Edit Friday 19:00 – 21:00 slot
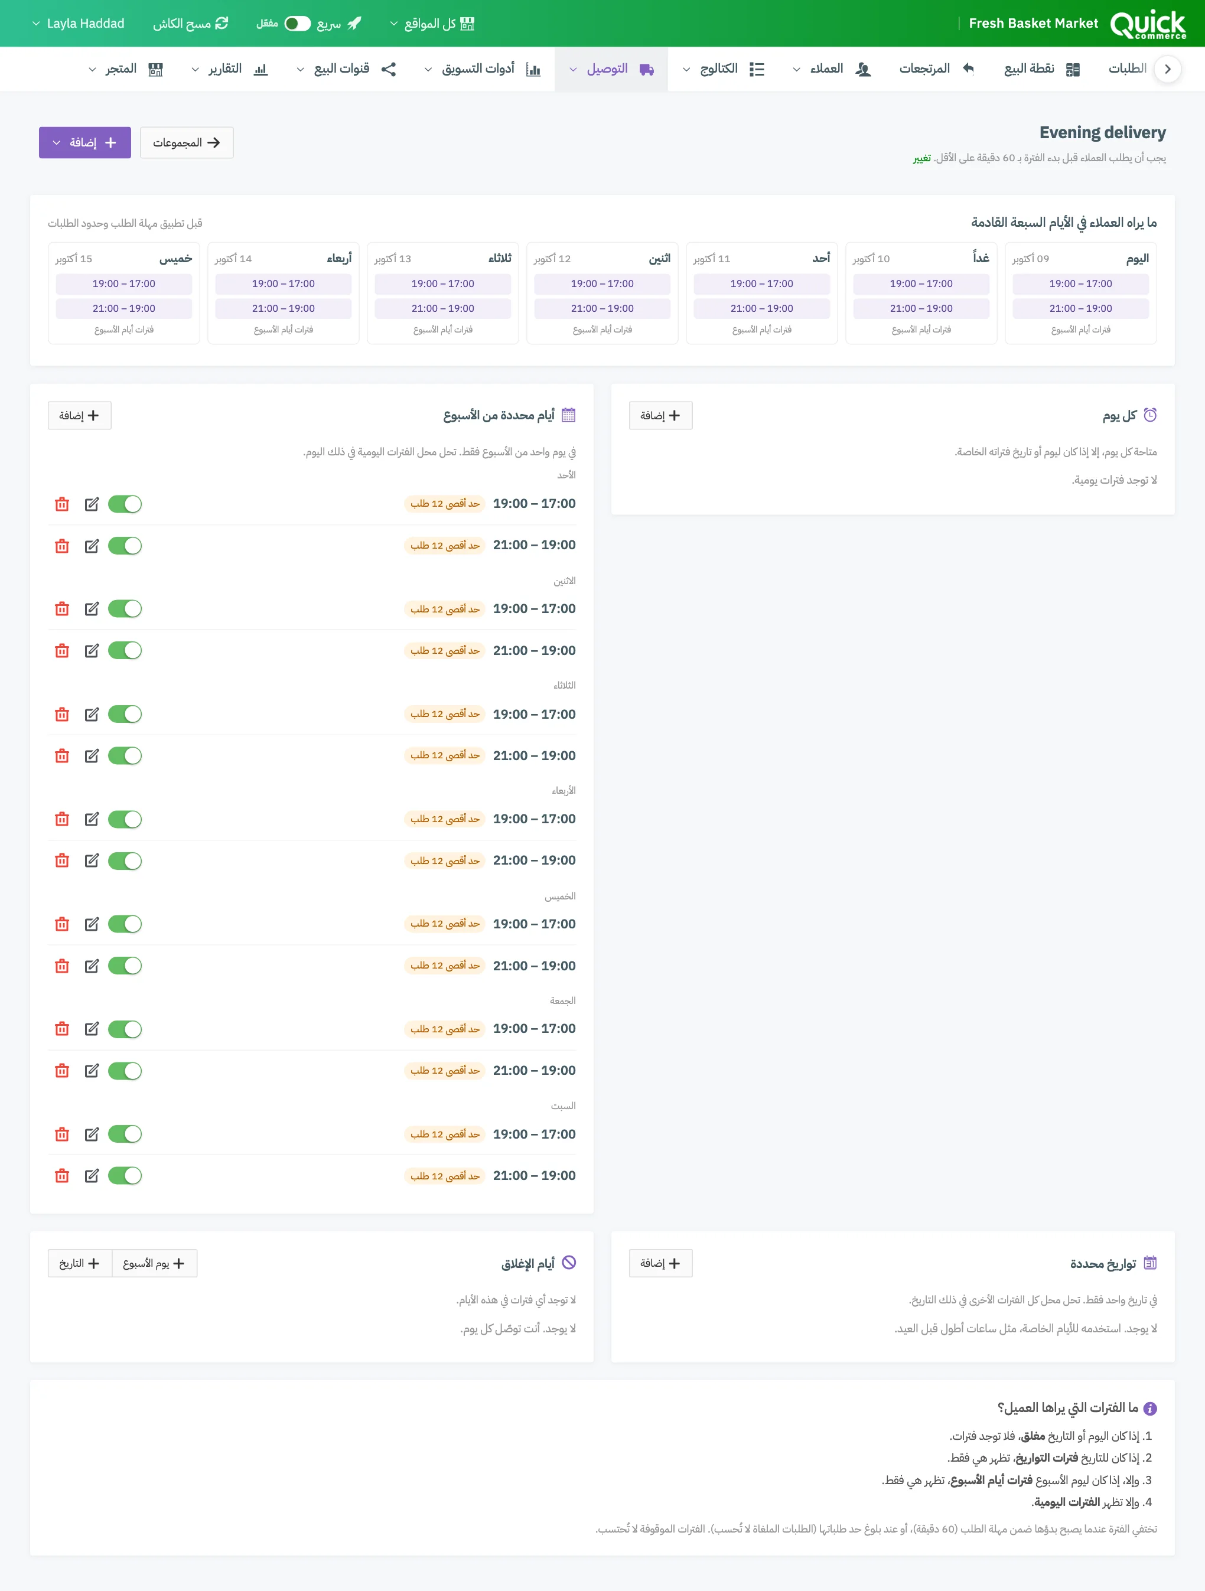The image size is (1205, 1591). (x=92, y=1071)
